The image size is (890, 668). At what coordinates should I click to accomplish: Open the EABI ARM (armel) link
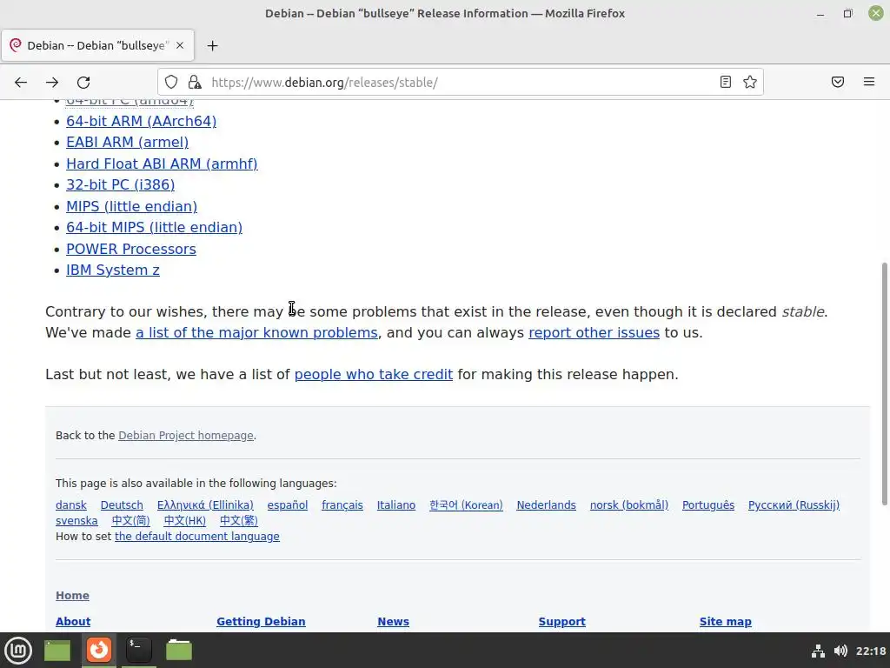pyautogui.click(x=127, y=142)
